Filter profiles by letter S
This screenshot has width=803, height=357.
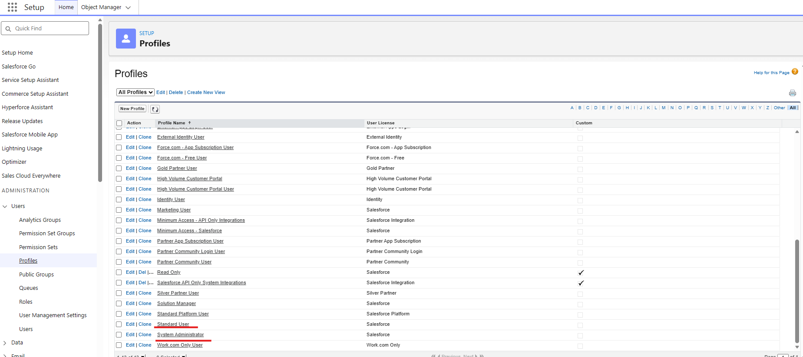click(712, 108)
